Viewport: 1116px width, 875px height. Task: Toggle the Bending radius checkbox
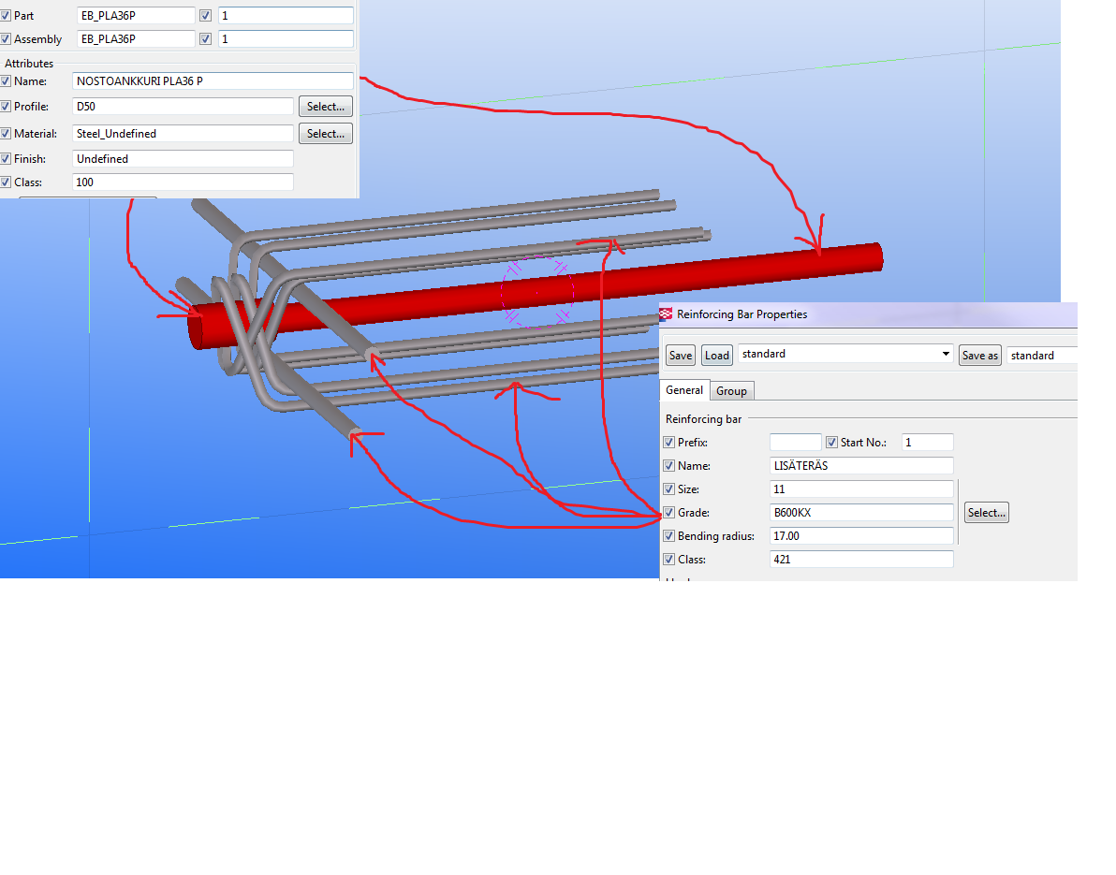coord(668,536)
